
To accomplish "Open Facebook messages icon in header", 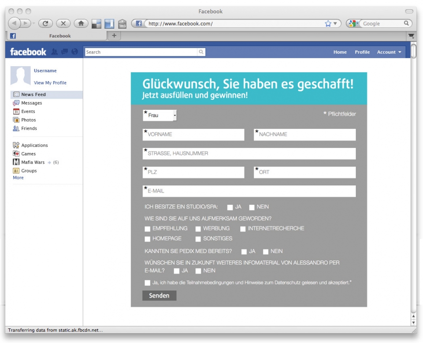I will 64,52.
